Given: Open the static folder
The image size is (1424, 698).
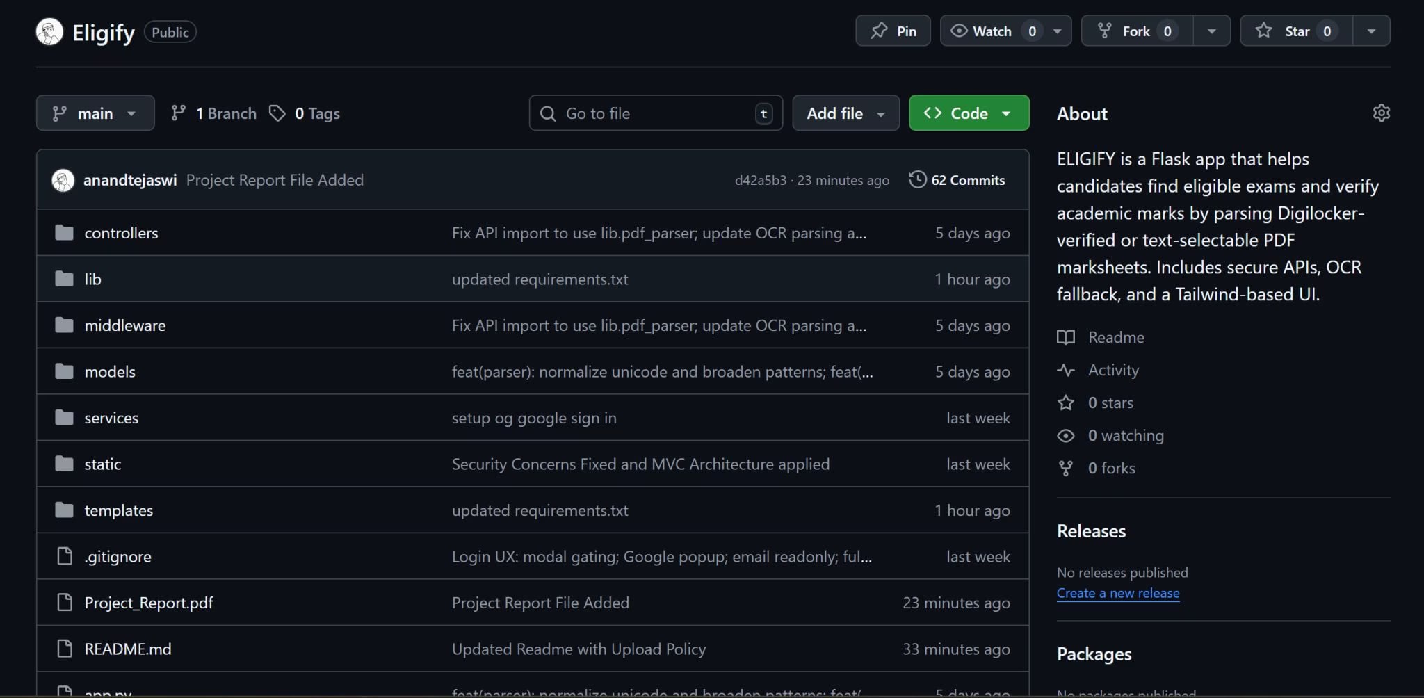Looking at the screenshot, I should (103, 464).
